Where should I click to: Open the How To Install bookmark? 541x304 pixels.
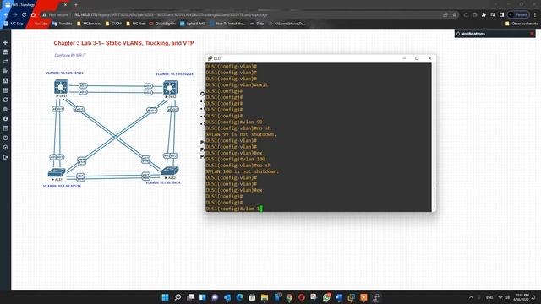tap(227, 24)
